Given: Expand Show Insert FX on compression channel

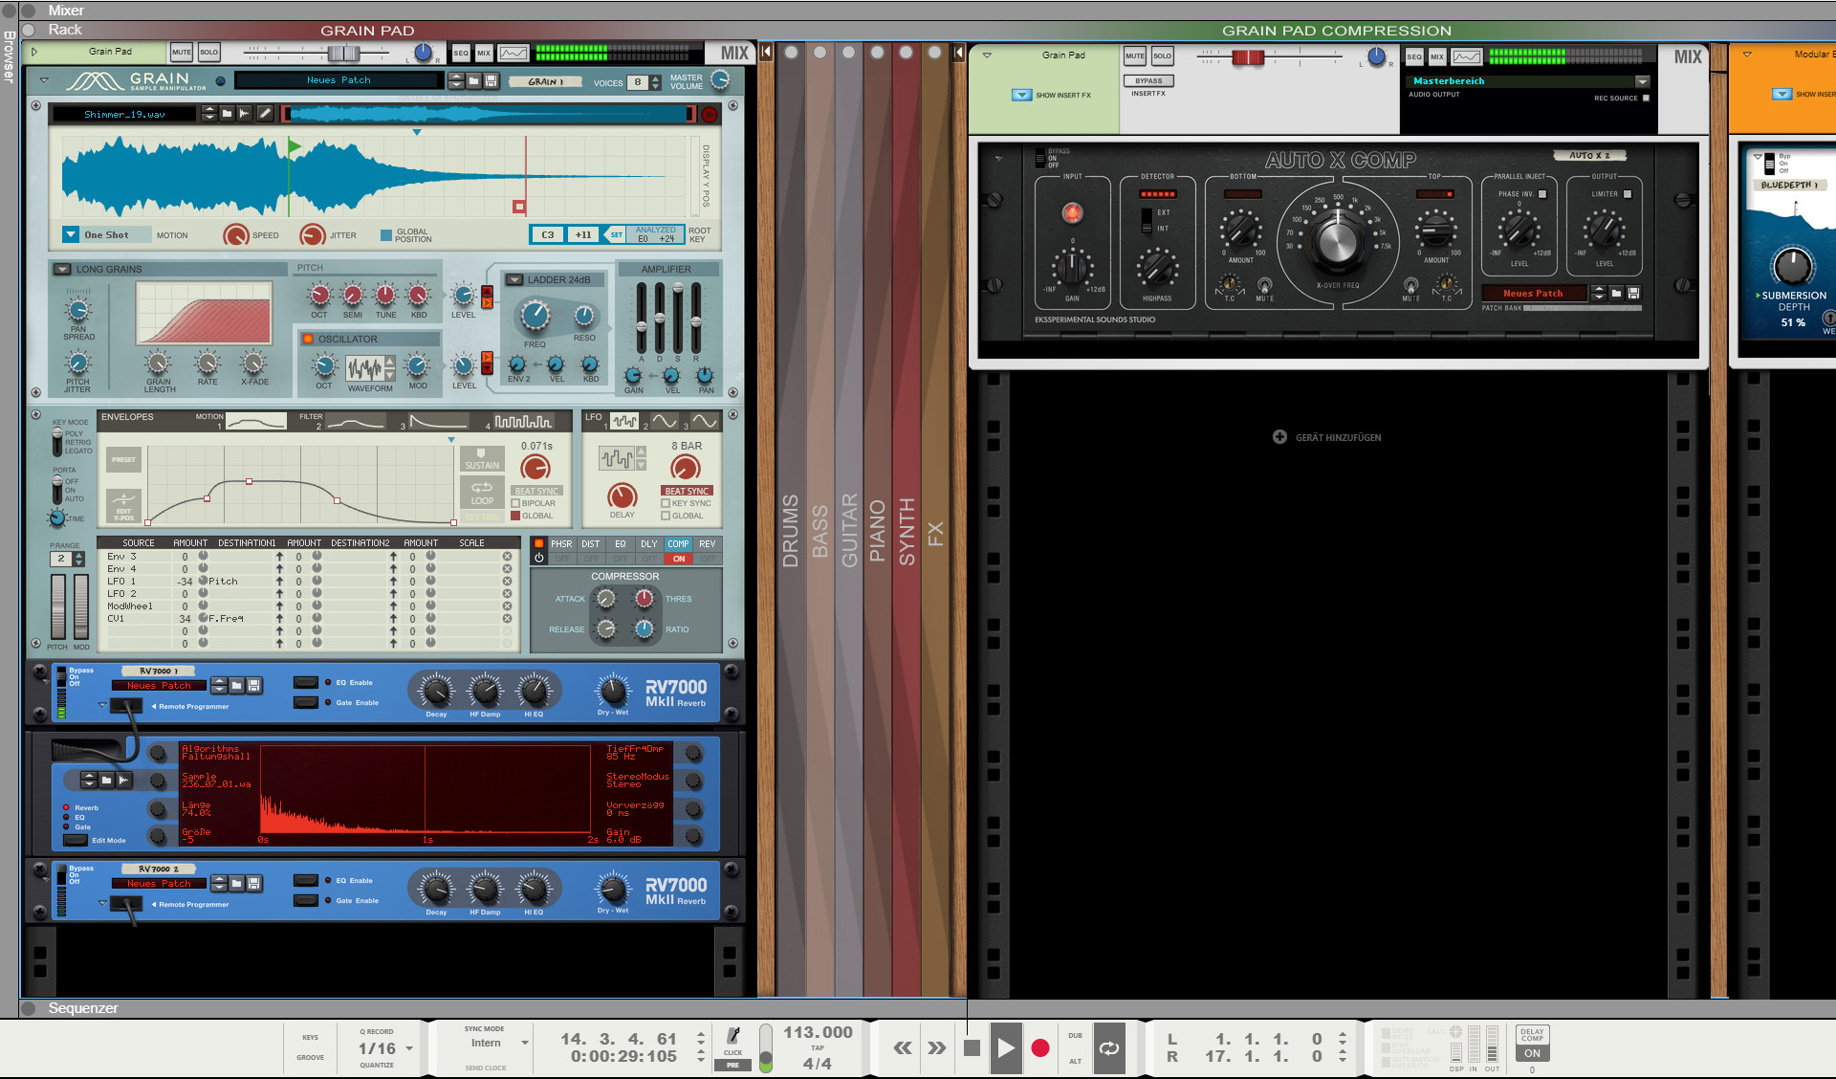Looking at the screenshot, I should 1021,95.
